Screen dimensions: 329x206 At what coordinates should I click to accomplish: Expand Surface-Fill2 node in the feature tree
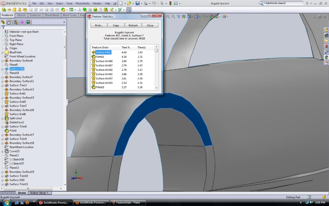point(2,69)
